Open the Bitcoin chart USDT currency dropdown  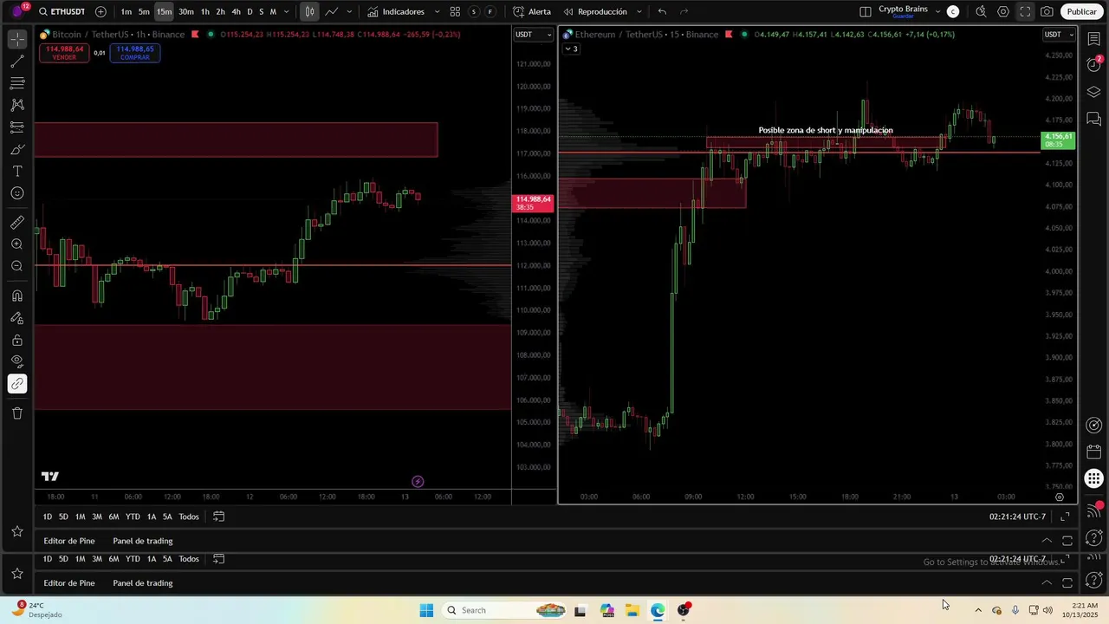click(x=533, y=35)
